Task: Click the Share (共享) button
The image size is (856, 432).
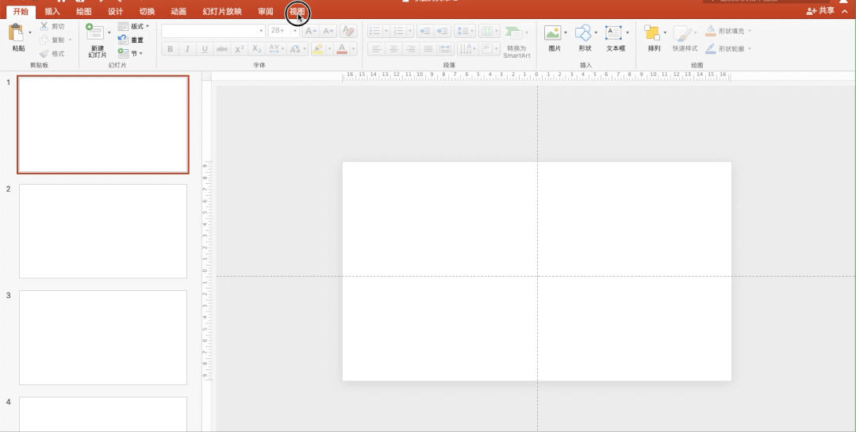Action: click(x=821, y=11)
